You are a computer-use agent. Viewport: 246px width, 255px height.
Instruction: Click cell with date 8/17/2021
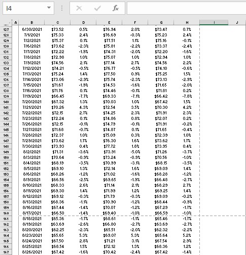tap(32, 213)
